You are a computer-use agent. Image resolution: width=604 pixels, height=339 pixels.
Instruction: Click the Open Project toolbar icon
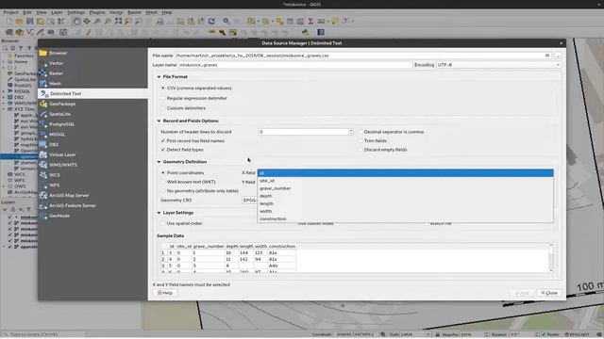[19, 21]
